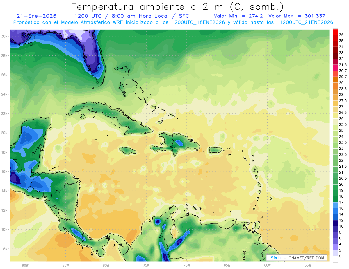
Task: Click the '70W' longitude axis label
Action: (x=187, y=265)
